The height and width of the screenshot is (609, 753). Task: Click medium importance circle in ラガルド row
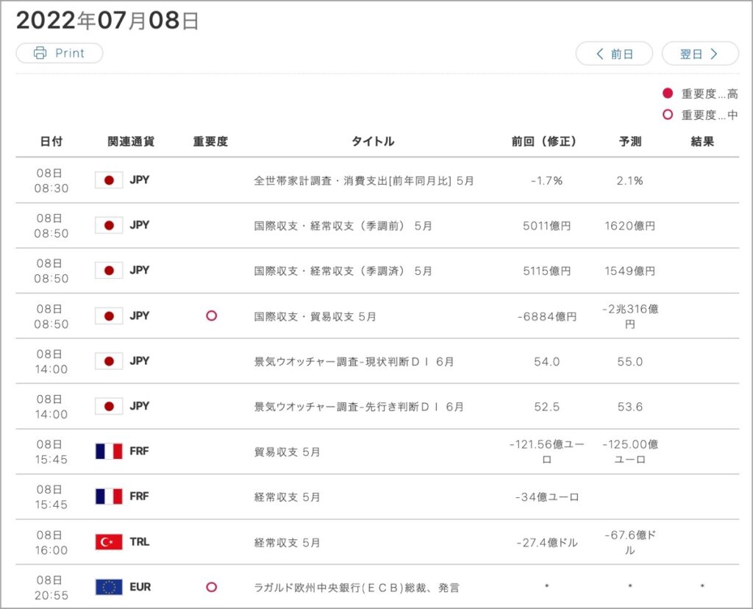(x=211, y=588)
